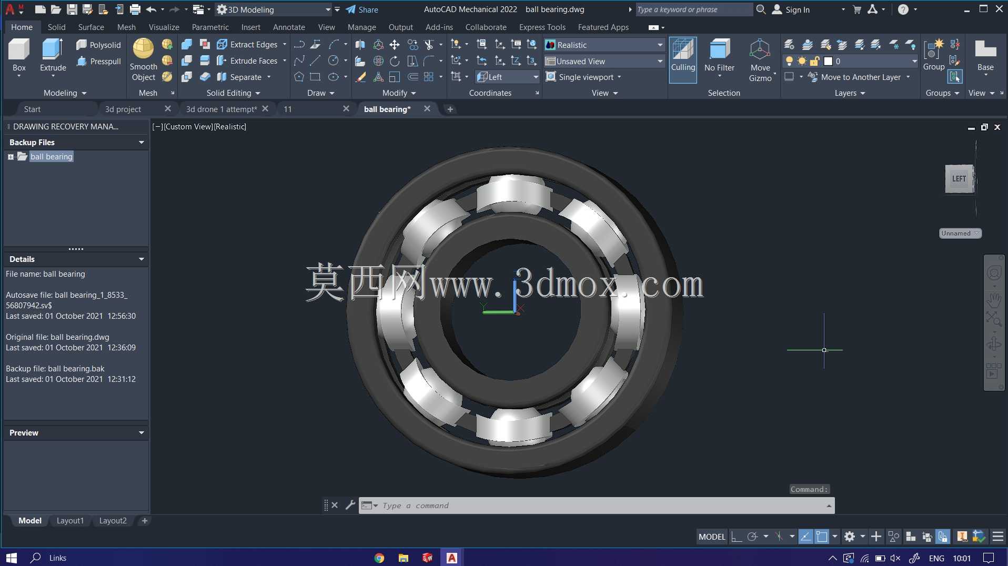Click the MODEL space button in status bar
The width and height of the screenshot is (1008, 566).
click(712, 537)
